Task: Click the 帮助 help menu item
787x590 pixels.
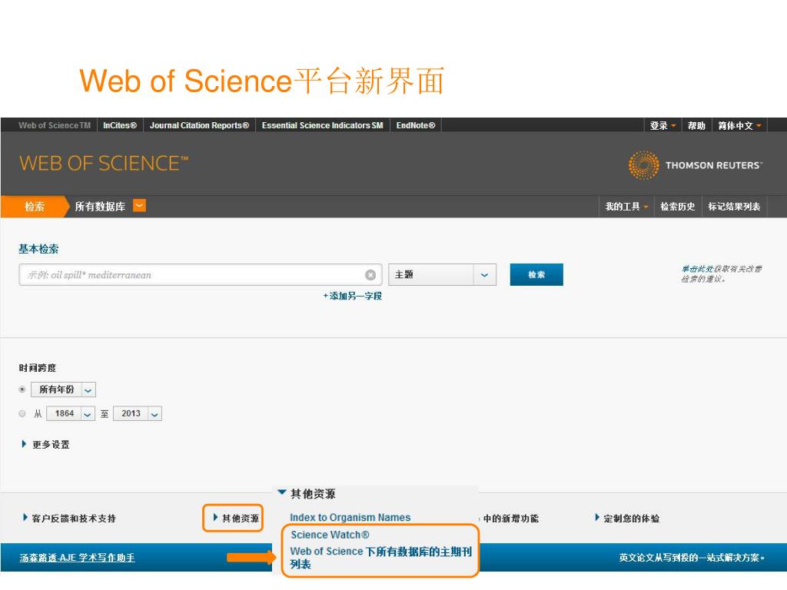Action: tap(696, 125)
